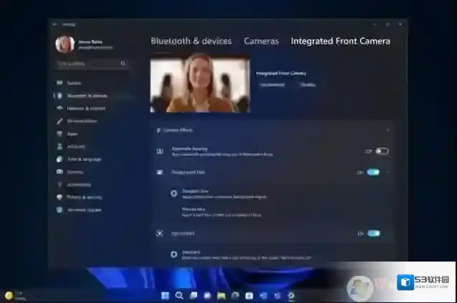
Task: Click the settings back arrow
Action: point(55,24)
